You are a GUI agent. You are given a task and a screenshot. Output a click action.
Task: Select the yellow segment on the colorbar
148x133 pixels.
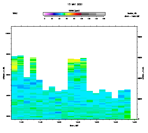click(x=69, y=14)
